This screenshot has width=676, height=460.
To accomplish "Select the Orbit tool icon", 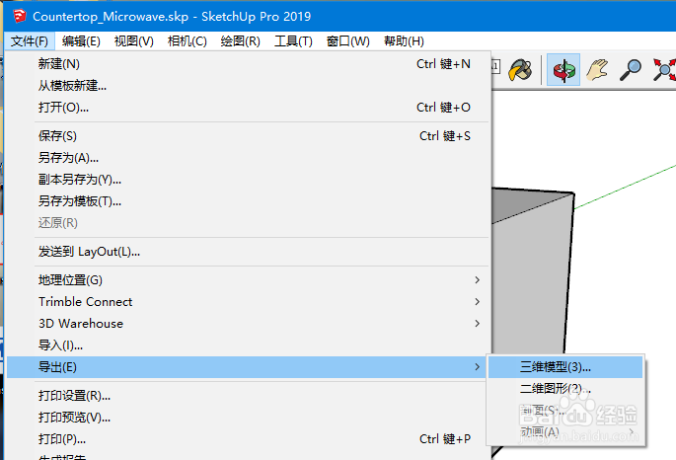I will [563, 69].
